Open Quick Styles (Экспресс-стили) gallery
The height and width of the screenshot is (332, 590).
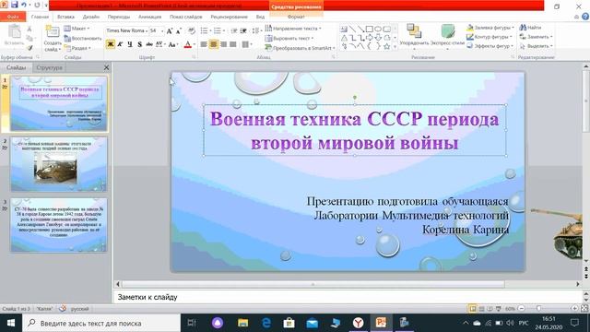[447, 36]
